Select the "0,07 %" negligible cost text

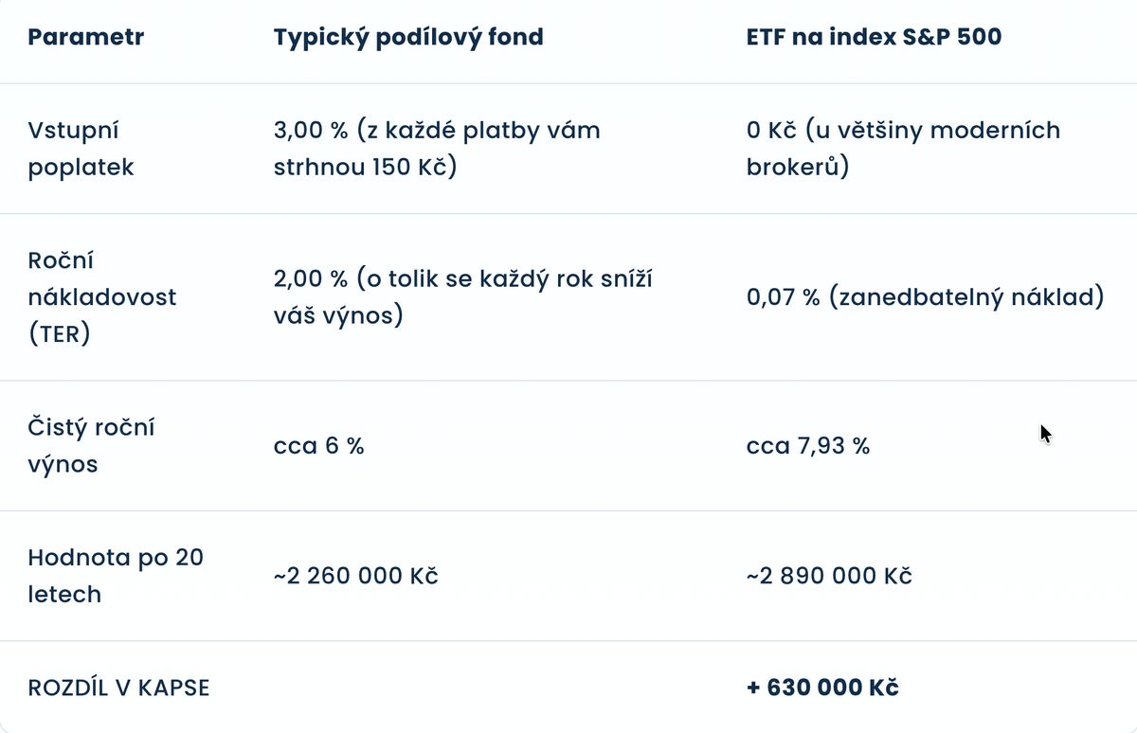783,297
